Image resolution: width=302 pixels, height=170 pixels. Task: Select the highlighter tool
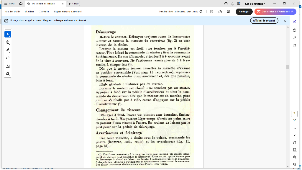(x=8, y=50)
